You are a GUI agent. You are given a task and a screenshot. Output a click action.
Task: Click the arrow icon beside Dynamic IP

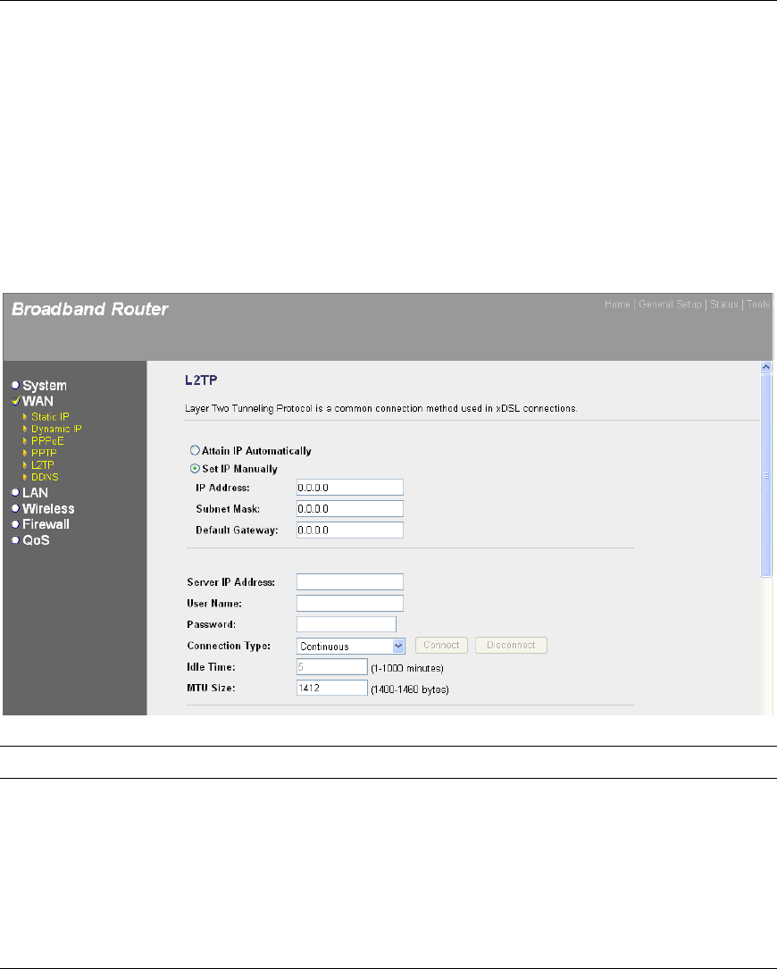(x=25, y=429)
